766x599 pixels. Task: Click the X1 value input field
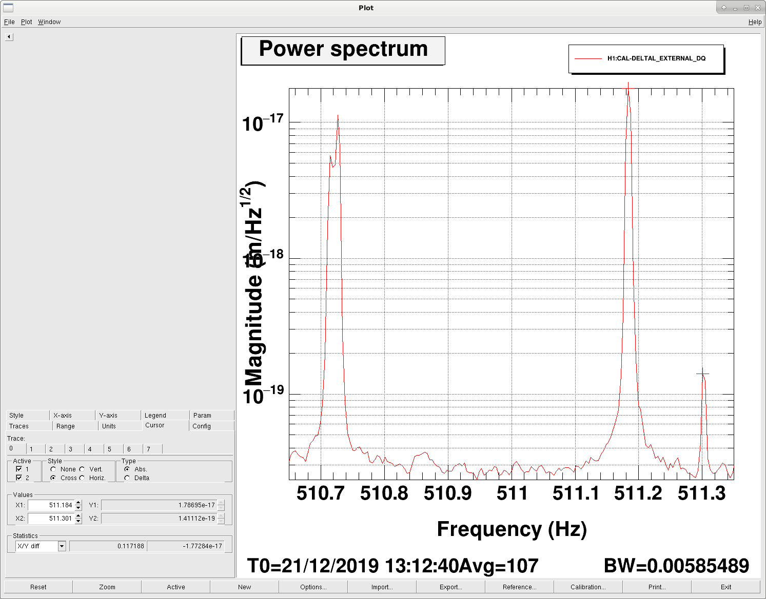(x=51, y=505)
